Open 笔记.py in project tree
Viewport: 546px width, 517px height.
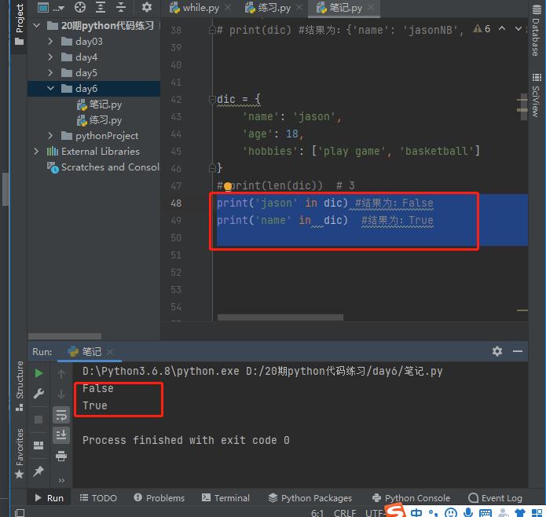pyautogui.click(x=100, y=104)
